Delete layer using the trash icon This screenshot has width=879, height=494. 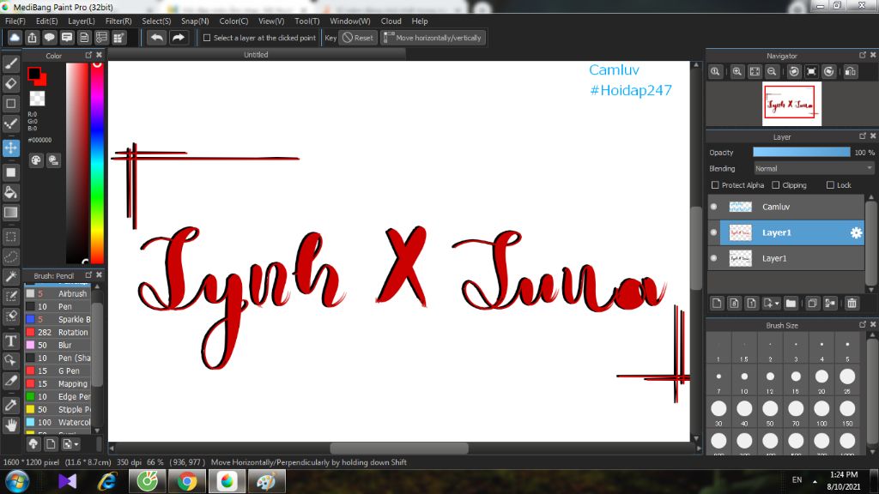(852, 303)
